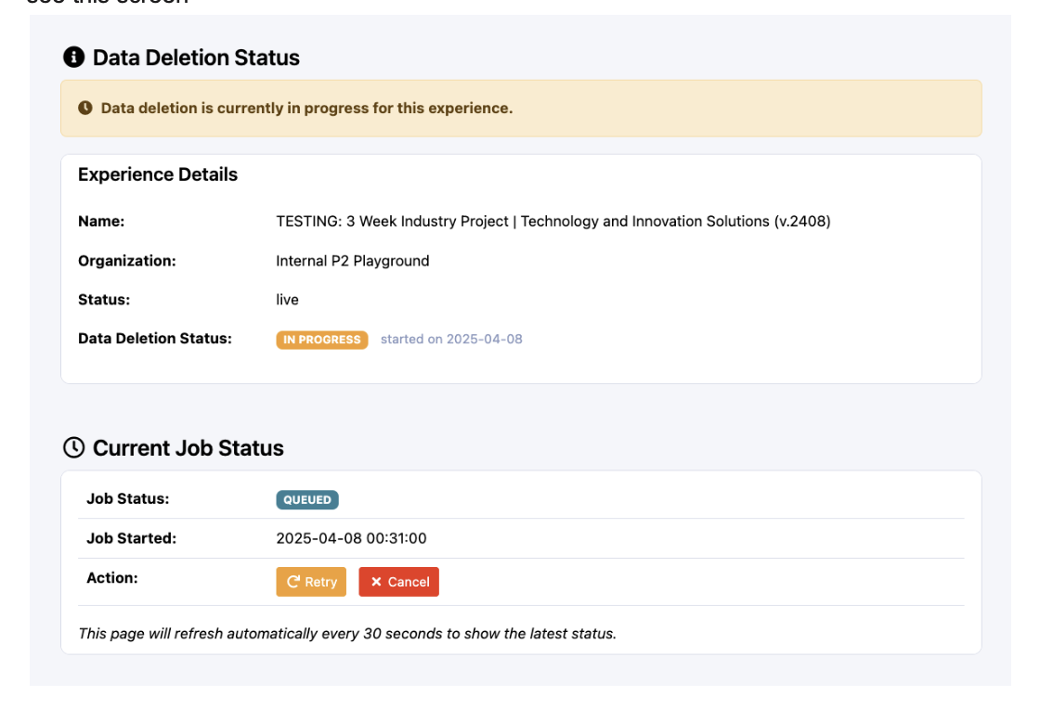Click the info icon beside Data Deletion Status
Viewport: 1040px width, 709px height.
(73, 58)
